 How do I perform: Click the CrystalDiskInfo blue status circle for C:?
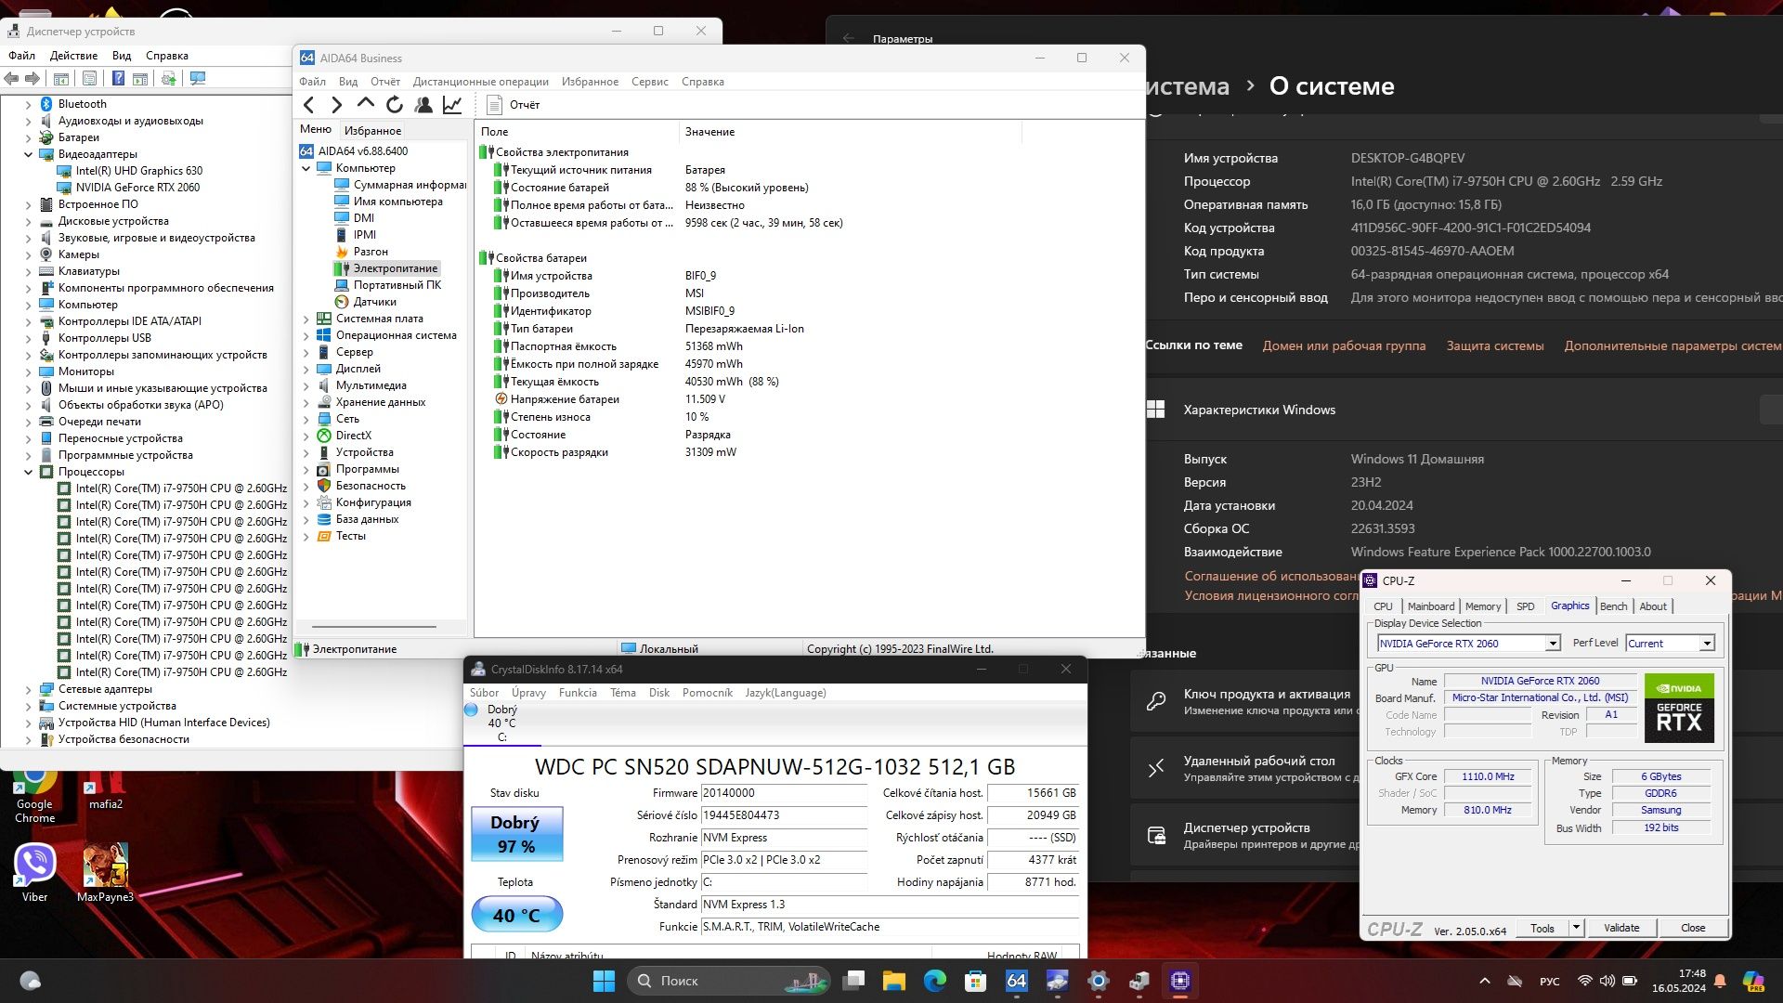[x=471, y=710]
